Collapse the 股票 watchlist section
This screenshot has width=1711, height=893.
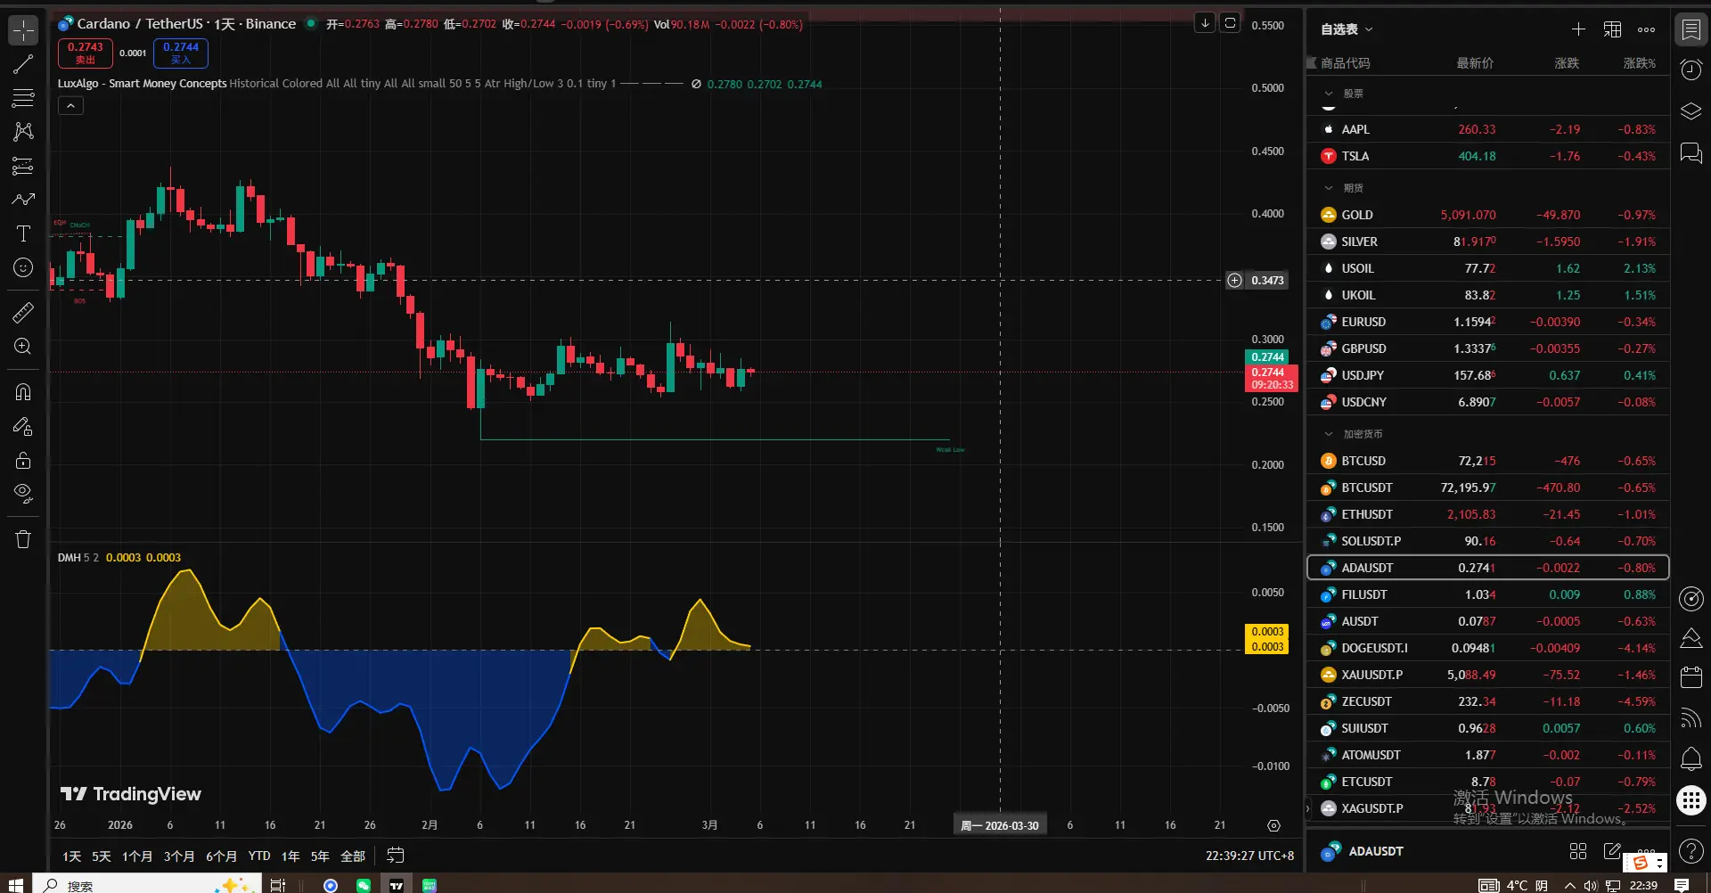pyautogui.click(x=1329, y=94)
